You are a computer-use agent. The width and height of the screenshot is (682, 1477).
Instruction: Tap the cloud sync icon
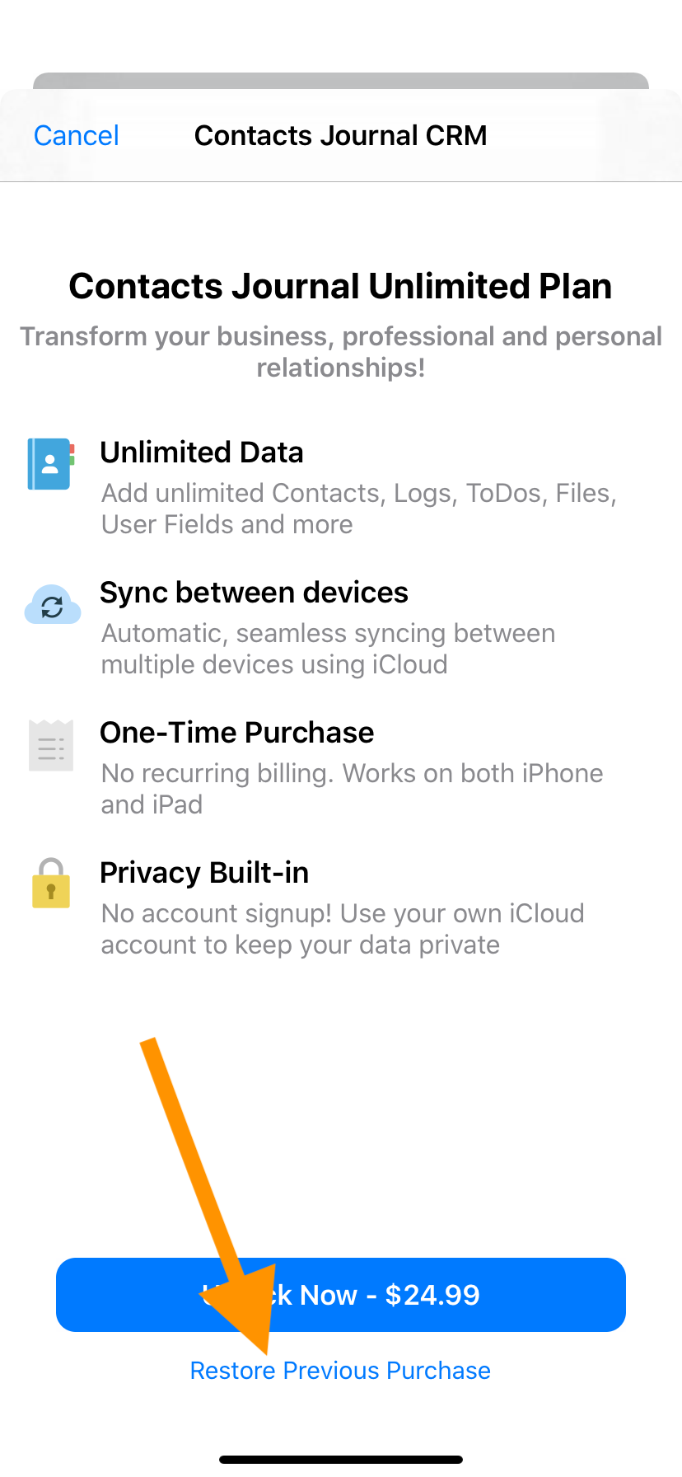(x=53, y=606)
